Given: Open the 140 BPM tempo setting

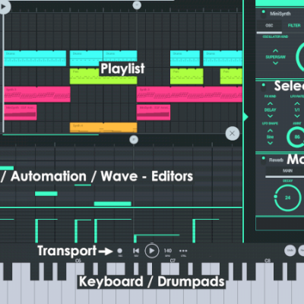Looking at the screenshot, I should coord(168,251).
